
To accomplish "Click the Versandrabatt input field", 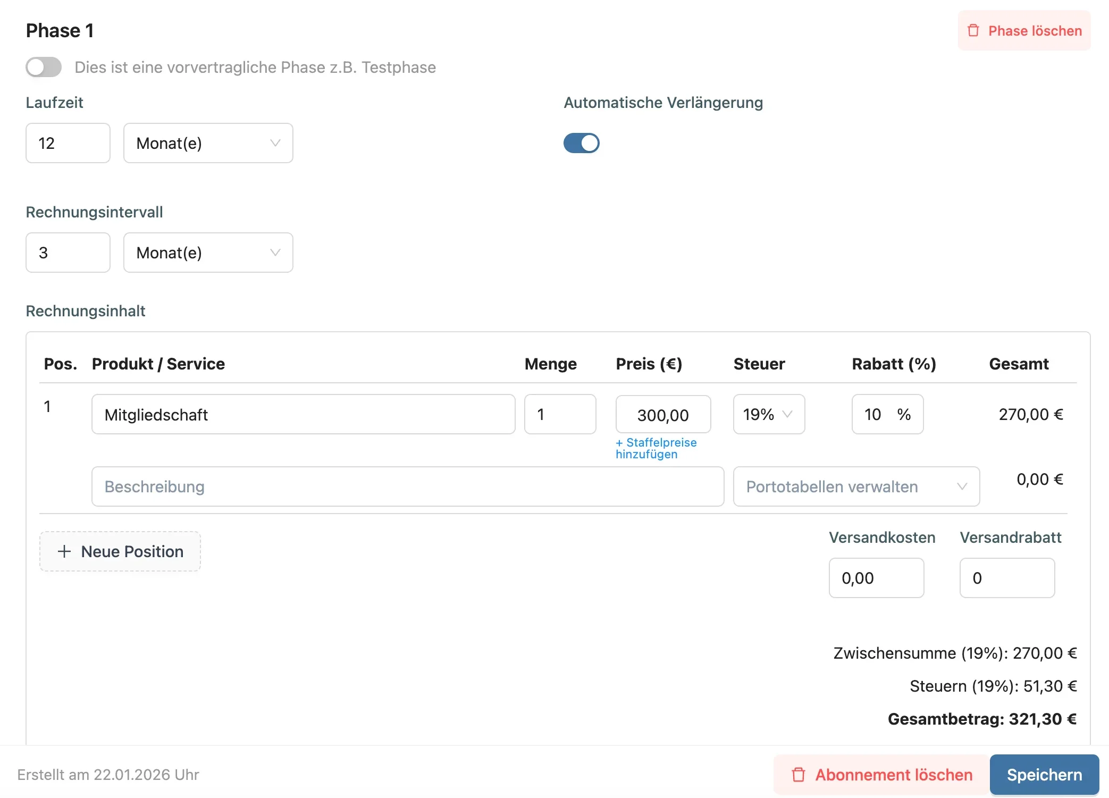I will (1007, 578).
